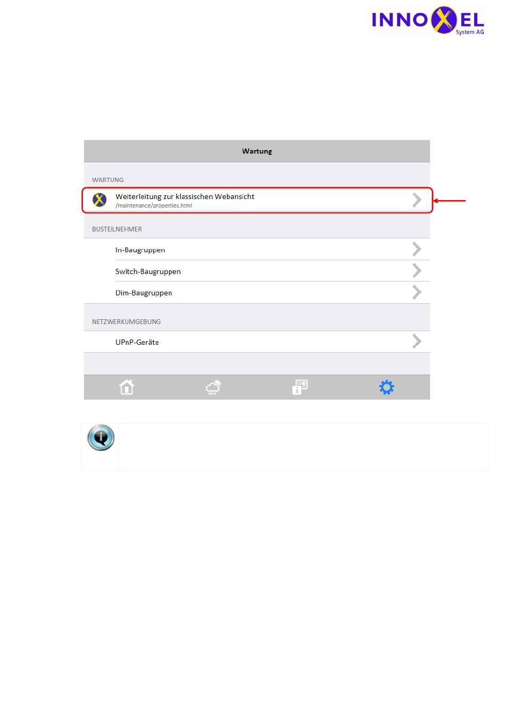Select the blue settings gear icon
505x720 pixels.
(386, 387)
